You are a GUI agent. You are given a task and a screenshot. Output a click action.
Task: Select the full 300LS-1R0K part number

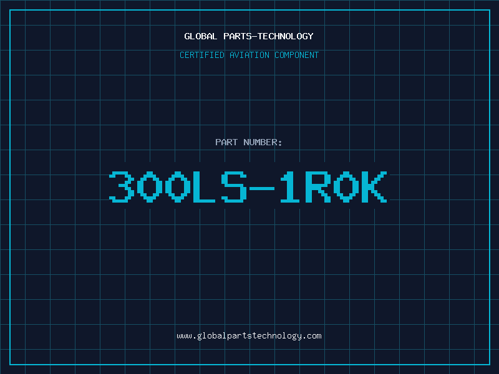(248, 187)
